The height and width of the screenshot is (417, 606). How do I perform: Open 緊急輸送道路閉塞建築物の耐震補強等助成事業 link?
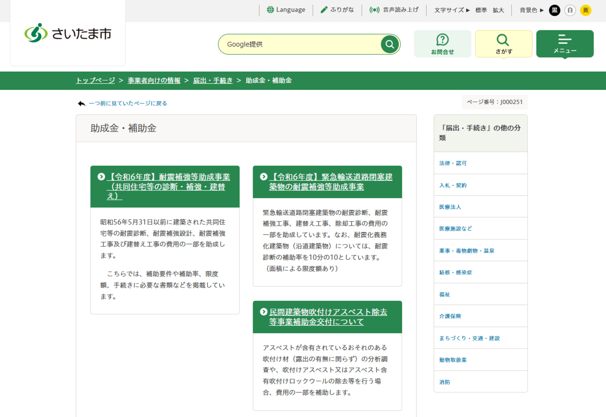pyautogui.click(x=331, y=182)
